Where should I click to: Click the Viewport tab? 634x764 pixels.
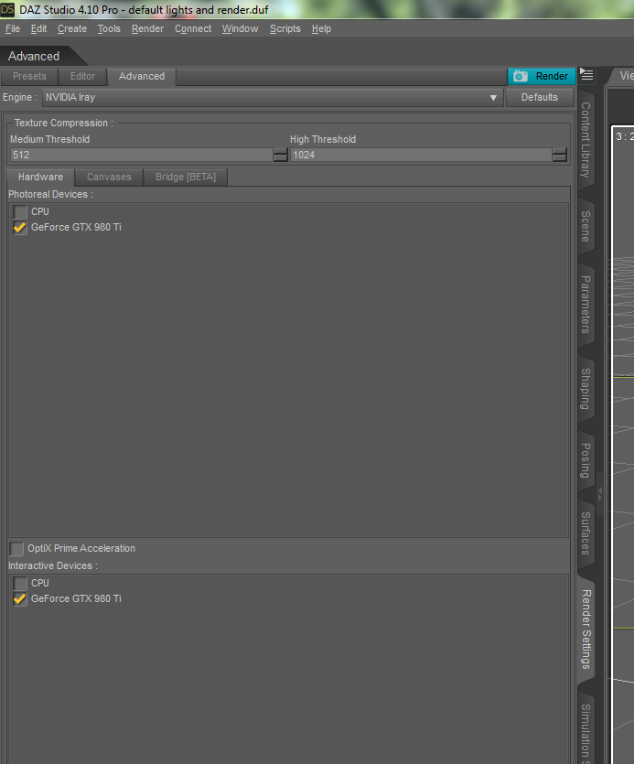pos(625,76)
